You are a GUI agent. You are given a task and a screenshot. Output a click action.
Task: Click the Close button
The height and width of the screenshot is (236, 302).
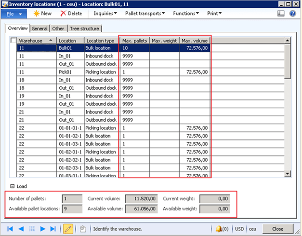tap(277, 228)
